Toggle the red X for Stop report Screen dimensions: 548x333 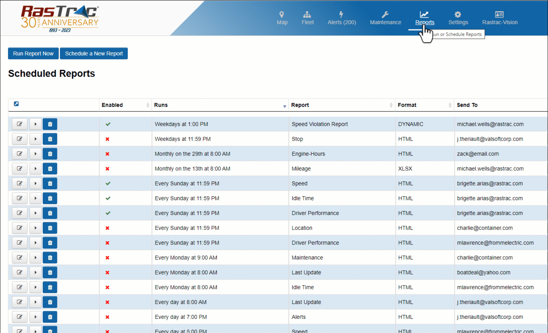coord(107,139)
